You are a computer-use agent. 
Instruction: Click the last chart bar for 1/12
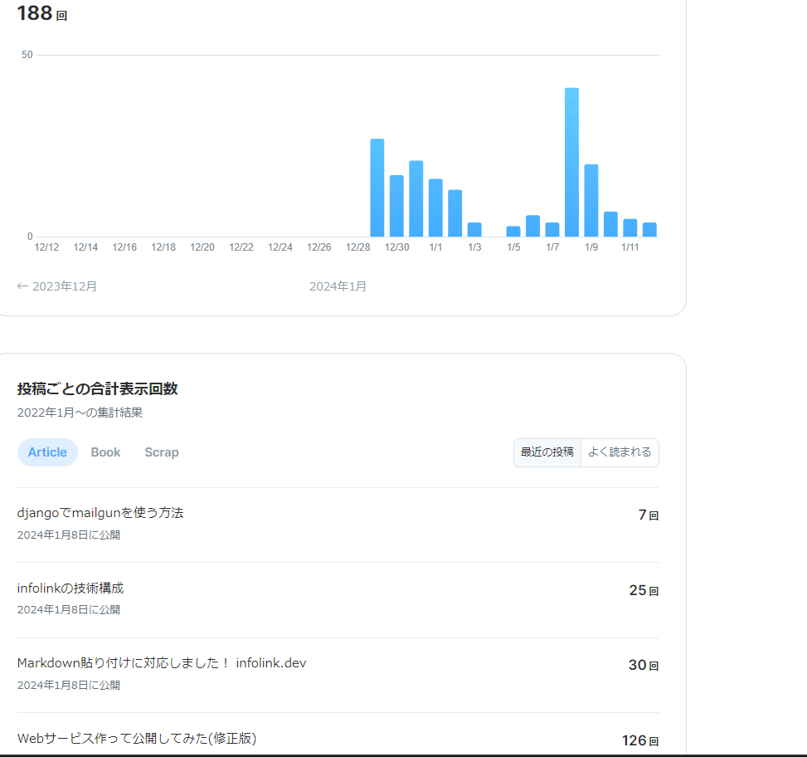[650, 230]
